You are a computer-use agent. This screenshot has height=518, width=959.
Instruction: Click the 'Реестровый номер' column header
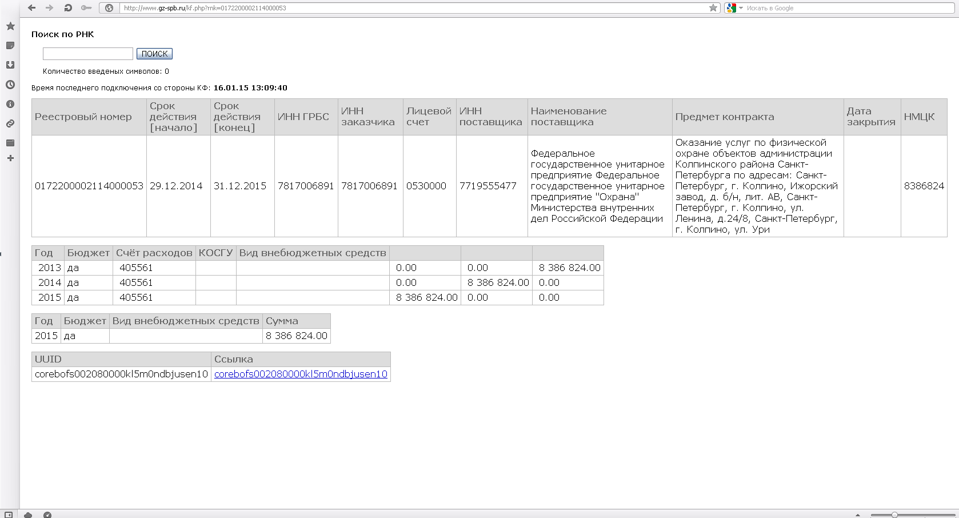point(89,117)
